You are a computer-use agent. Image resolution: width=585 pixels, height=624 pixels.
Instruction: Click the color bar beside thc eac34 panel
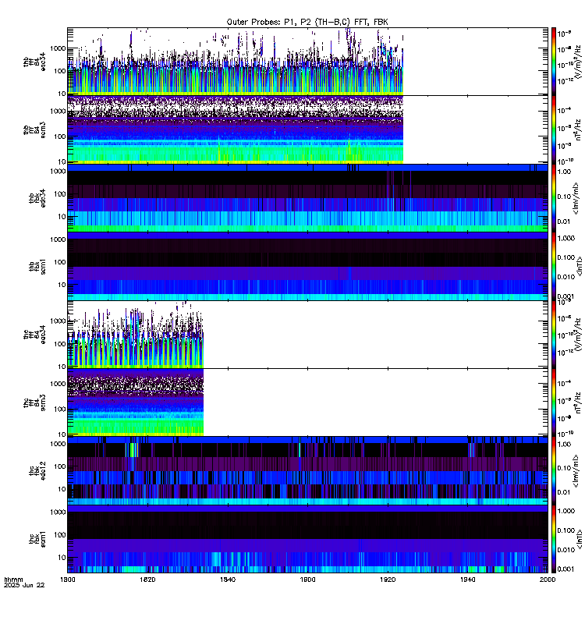coord(553,335)
